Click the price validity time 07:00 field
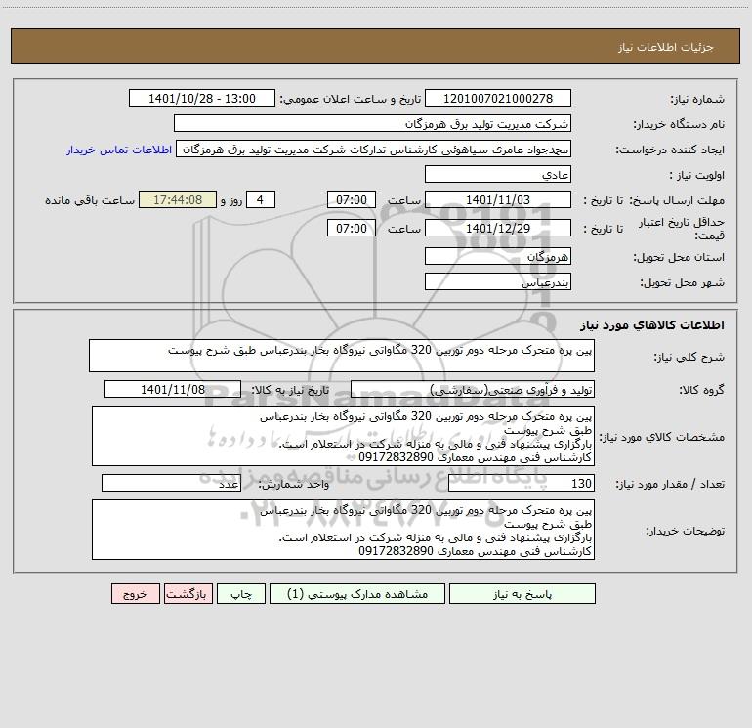 (351, 228)
